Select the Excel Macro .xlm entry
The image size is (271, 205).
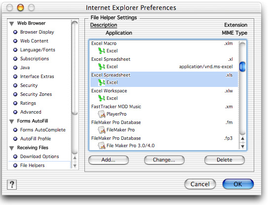(164, 47)
